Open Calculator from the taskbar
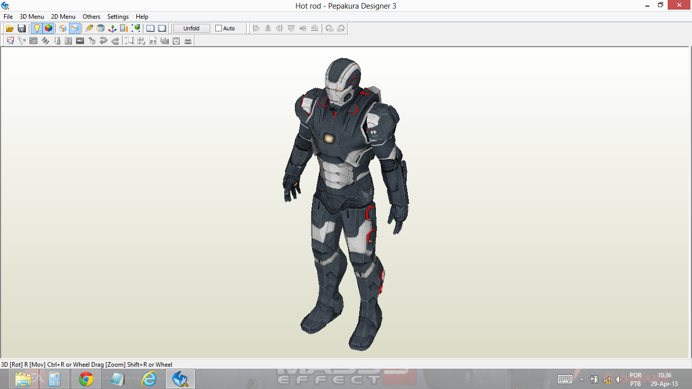The width and height of the screenshot is (692, 389). 55,379
